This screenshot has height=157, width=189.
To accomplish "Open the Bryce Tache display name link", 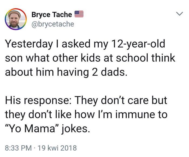I will point(52,15).
